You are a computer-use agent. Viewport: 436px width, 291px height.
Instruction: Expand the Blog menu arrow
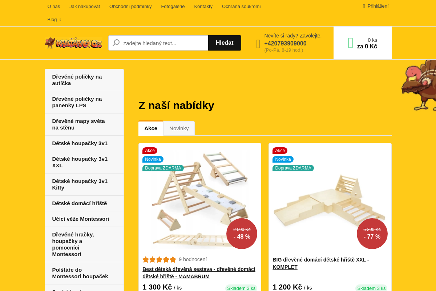tap(60, 20)
